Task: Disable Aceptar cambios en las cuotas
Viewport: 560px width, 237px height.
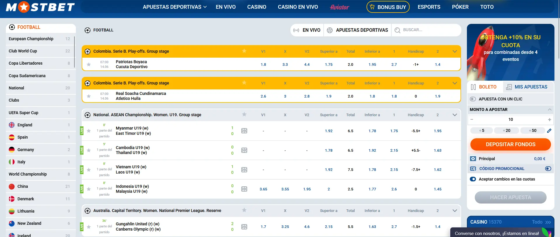Action: [473, 179]
